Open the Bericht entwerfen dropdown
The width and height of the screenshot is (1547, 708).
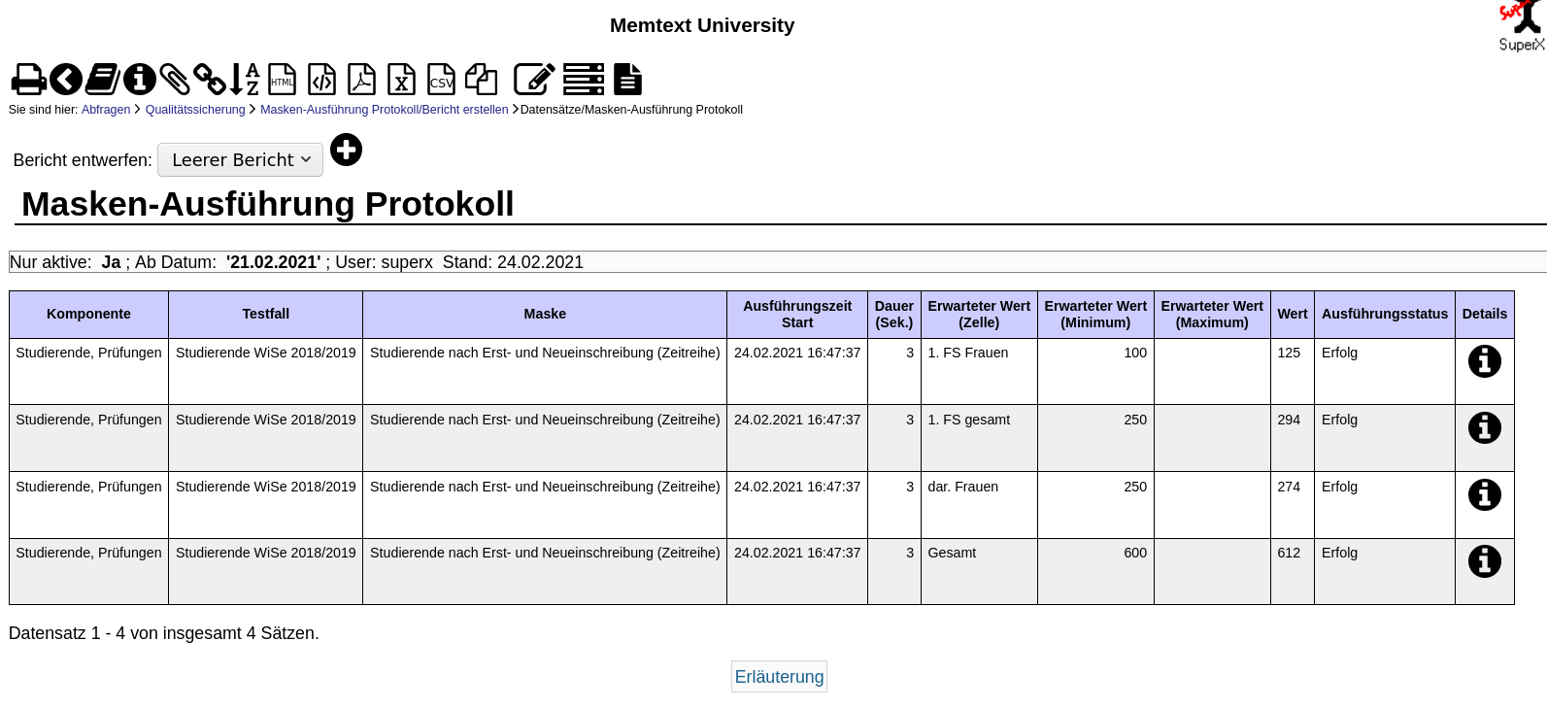[x=240, y=160]
